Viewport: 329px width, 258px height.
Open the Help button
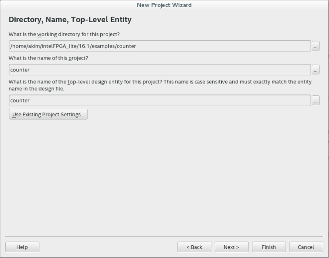coord(22,247)
